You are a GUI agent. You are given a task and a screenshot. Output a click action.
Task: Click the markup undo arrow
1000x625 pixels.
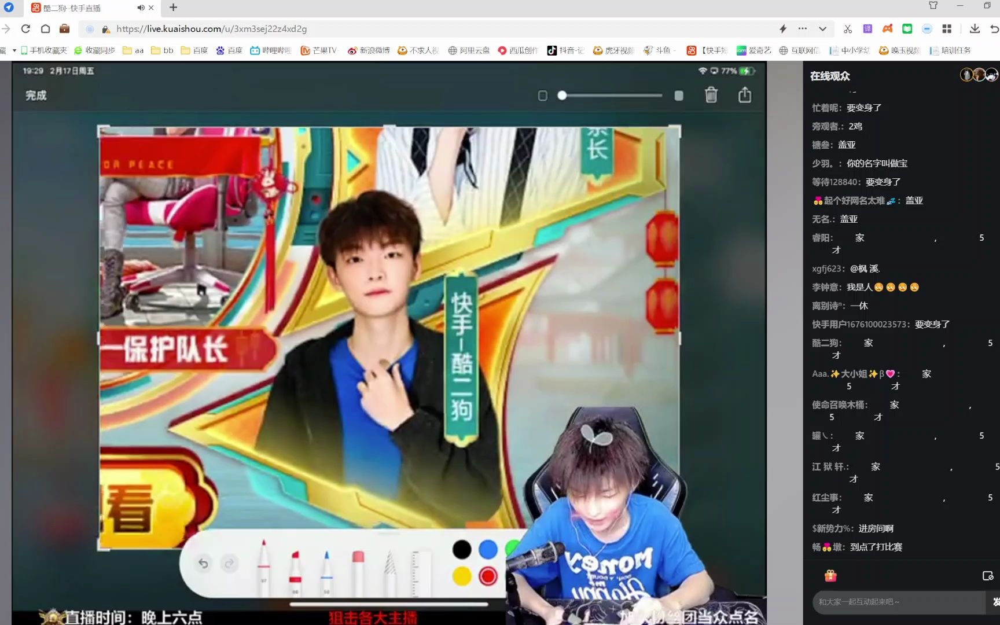(x=203, y=563)
